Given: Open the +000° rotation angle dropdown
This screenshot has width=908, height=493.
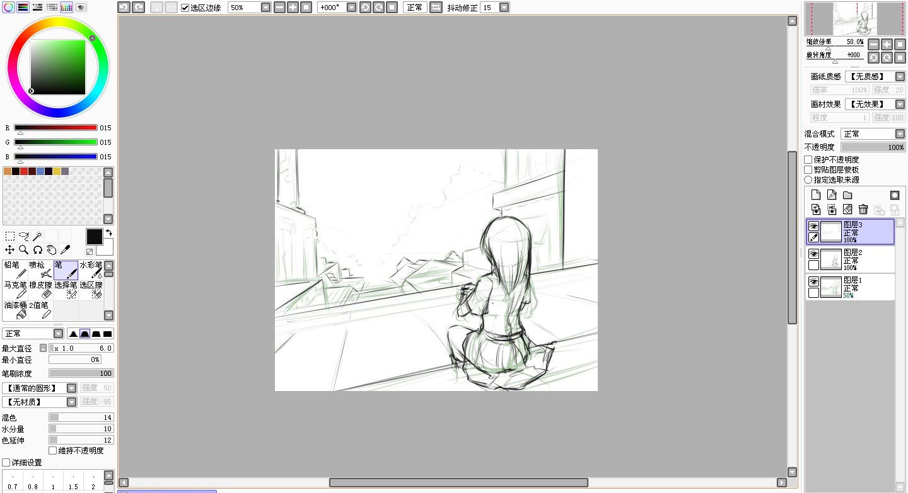Looking at the screenshot, I should (x=351, y=8).
